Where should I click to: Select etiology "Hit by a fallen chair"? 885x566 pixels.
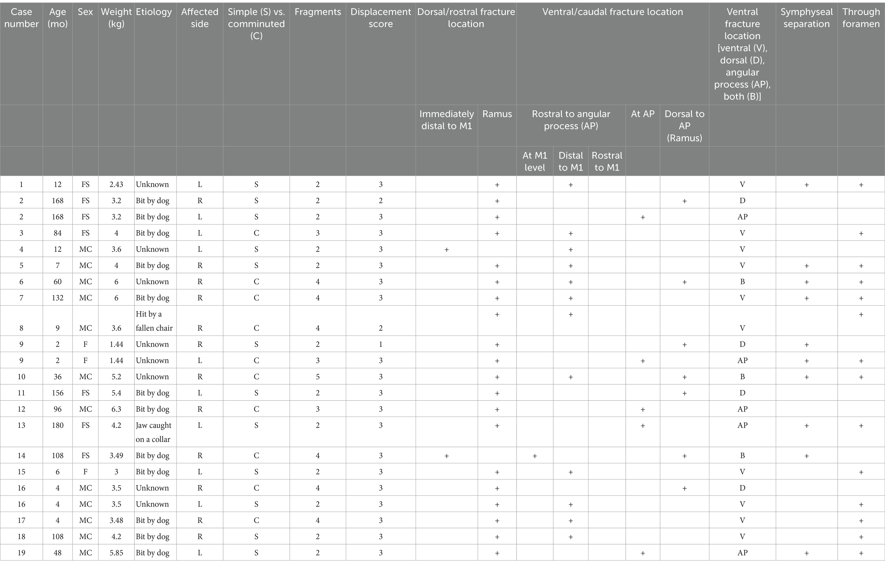click(154, 321)
